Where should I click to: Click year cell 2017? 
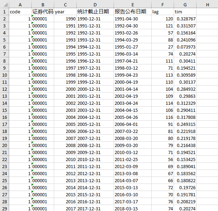point(65,209)
